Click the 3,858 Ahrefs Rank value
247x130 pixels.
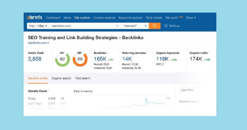[x=34, y=59]
